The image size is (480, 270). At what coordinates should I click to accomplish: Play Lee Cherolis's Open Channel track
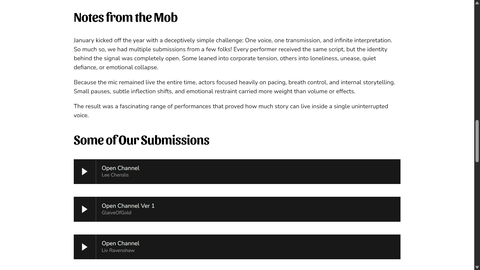84,171
